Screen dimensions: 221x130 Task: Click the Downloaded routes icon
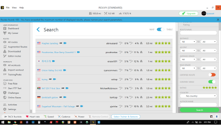pyautogui.click(x=5, y=51)
